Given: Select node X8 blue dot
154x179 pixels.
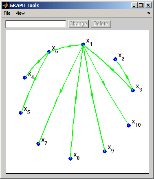Looking at the screenshot, I should (x=70, y=159).
